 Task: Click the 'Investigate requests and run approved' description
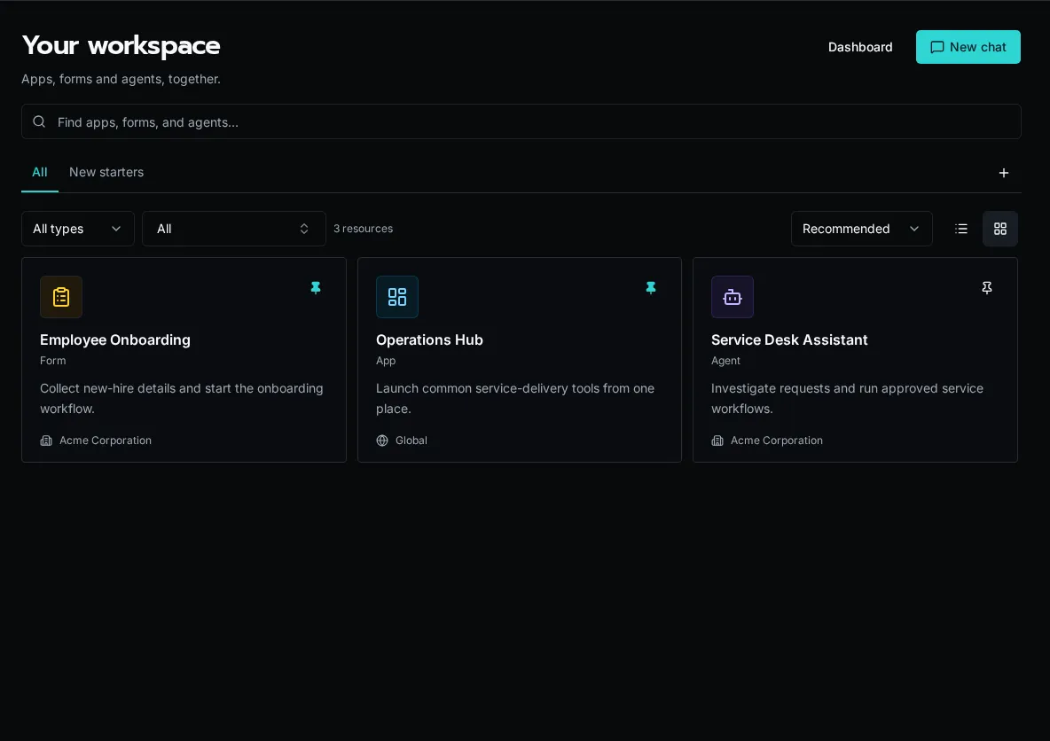click(847, 398)
